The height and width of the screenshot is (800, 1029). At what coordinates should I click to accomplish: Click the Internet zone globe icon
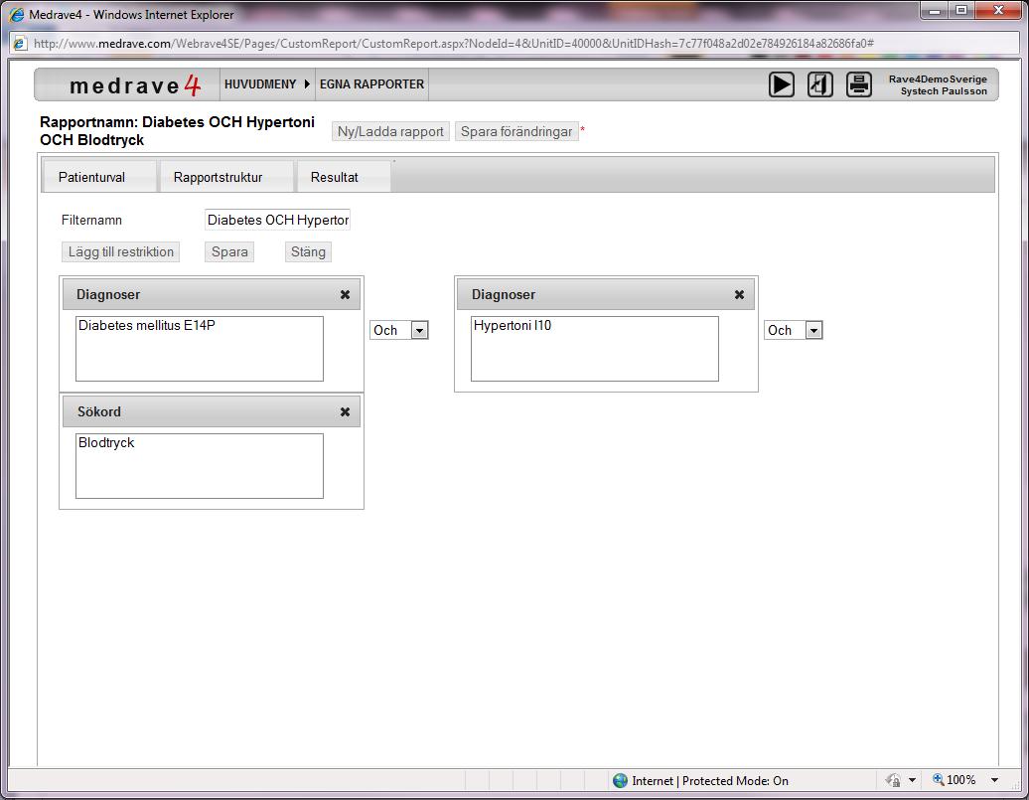(620, 780)
